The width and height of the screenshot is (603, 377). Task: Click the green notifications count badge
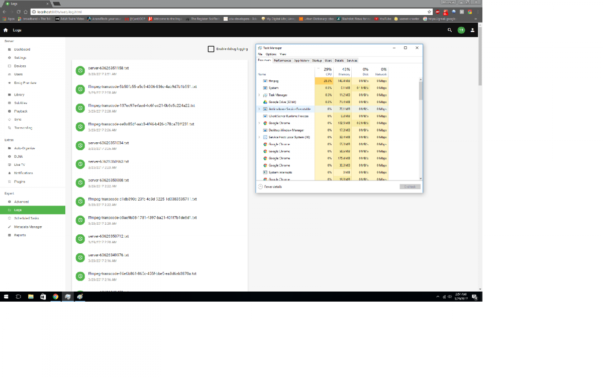[x=461, y=30]
